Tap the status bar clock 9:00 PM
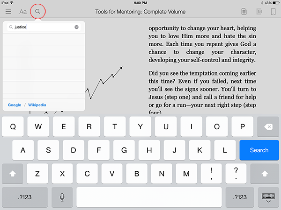Image resolution: width=281 pixels, height=210 pixels. (140, 3)
